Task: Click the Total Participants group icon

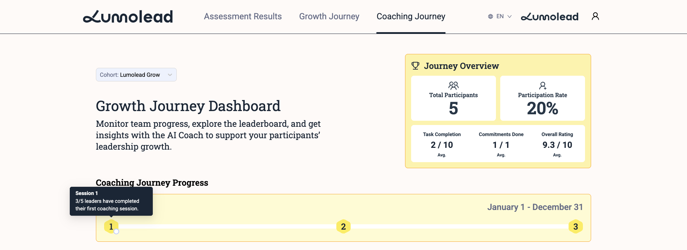Action: click(x=453, y=85)
